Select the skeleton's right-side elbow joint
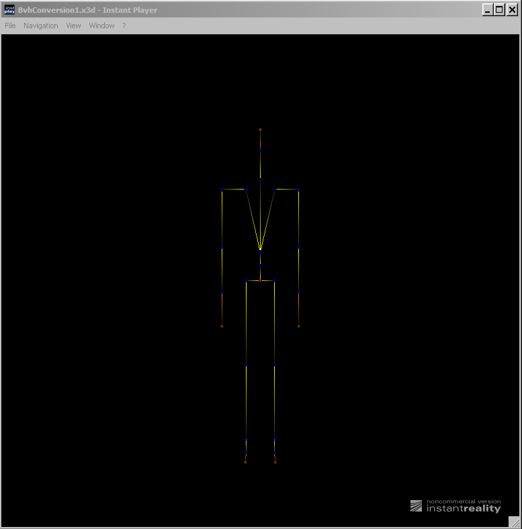This screenshot has height=529, width=522. [x=298, y=249]
